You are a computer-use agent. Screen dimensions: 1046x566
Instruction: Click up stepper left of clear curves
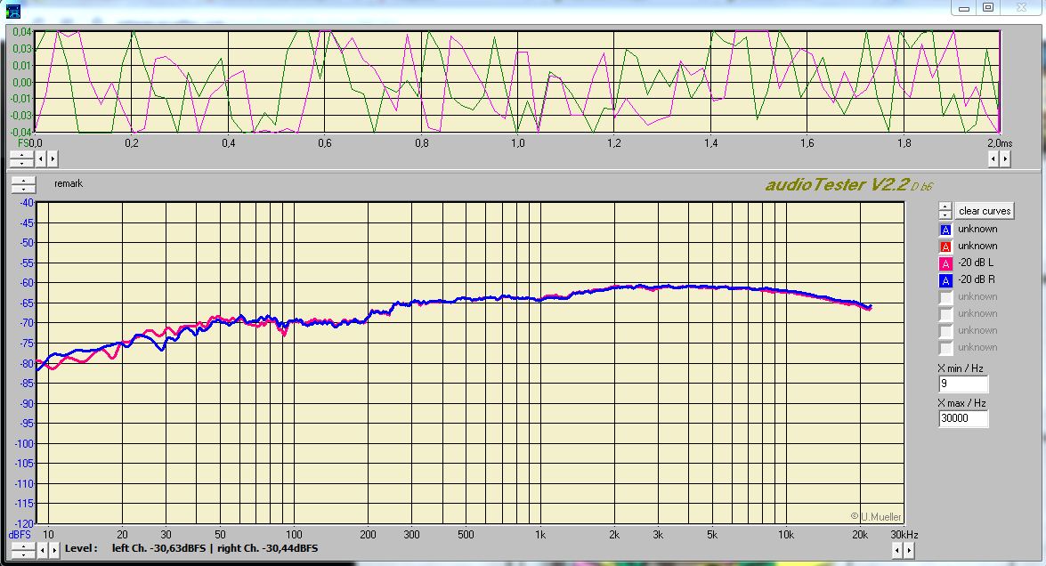tap(945, 206)
